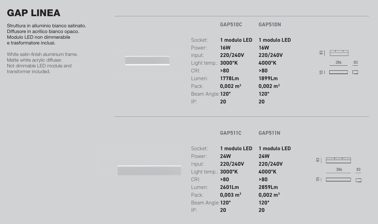
Task: Select the GAP510C product code
Action: [231, 25]
